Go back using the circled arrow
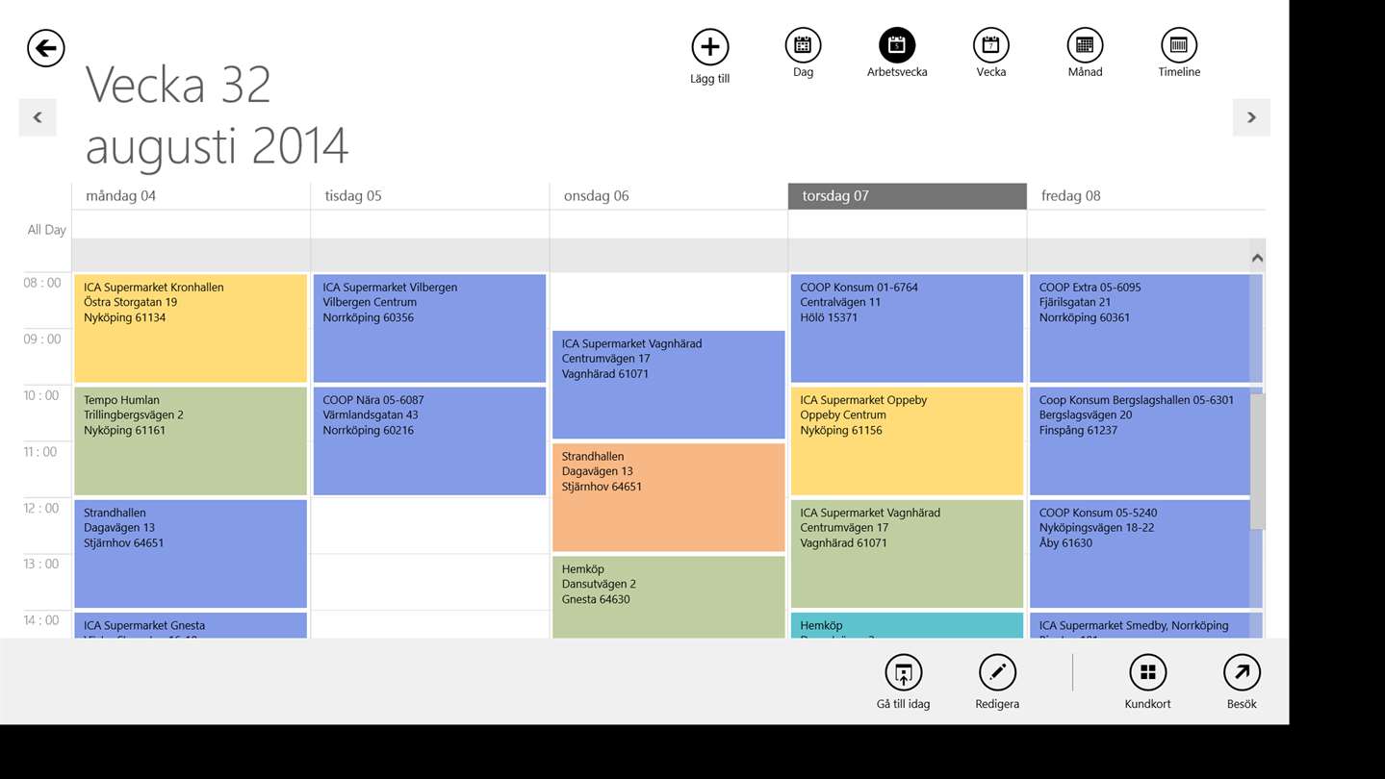 coord(45,48)
